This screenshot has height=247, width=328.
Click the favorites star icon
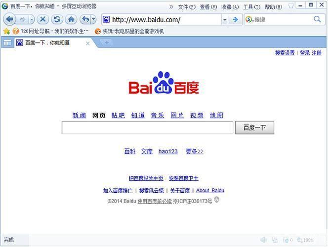coord(6,31)
